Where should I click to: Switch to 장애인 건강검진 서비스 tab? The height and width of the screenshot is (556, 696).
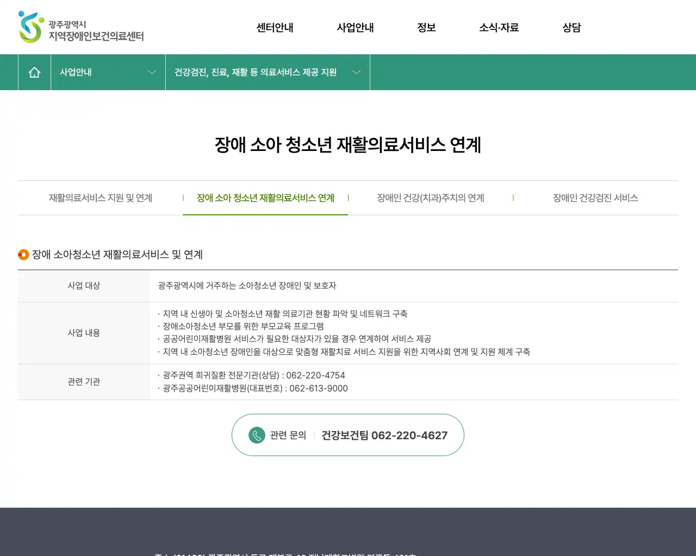(595, 198)
